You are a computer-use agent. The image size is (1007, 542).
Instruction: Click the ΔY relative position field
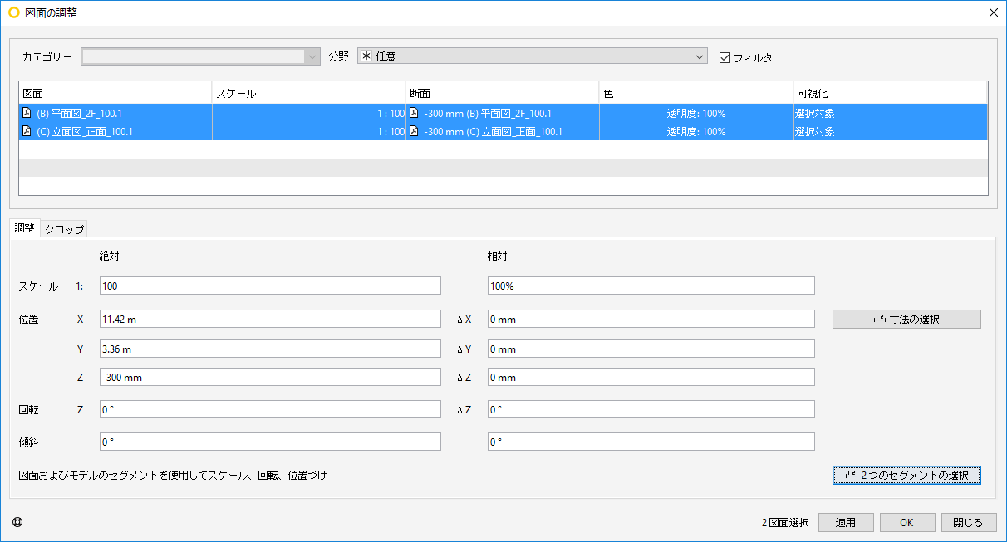(x=651, y=349)
